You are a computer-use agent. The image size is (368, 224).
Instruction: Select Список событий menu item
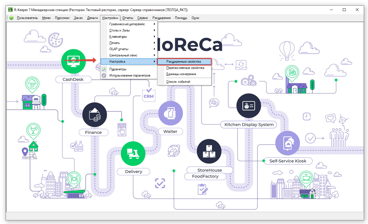[x=178, y=82]
